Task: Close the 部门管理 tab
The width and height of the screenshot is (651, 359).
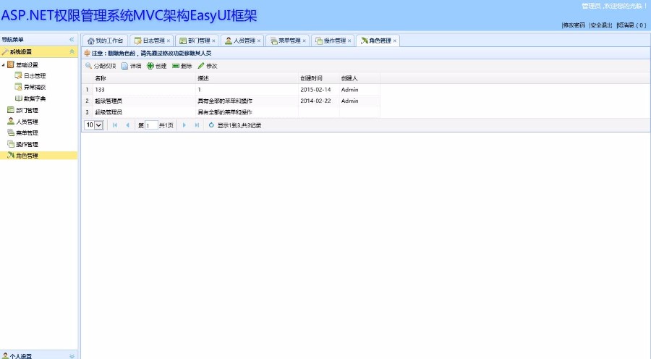Action: click(213, 41)
